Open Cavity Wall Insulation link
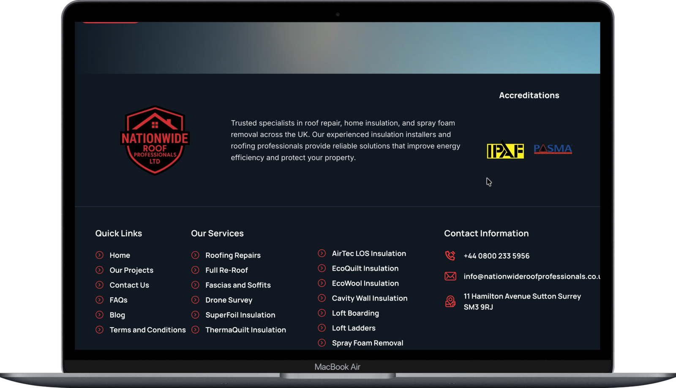The width and height of the screenshot is (676, 388). coord(369,298)
